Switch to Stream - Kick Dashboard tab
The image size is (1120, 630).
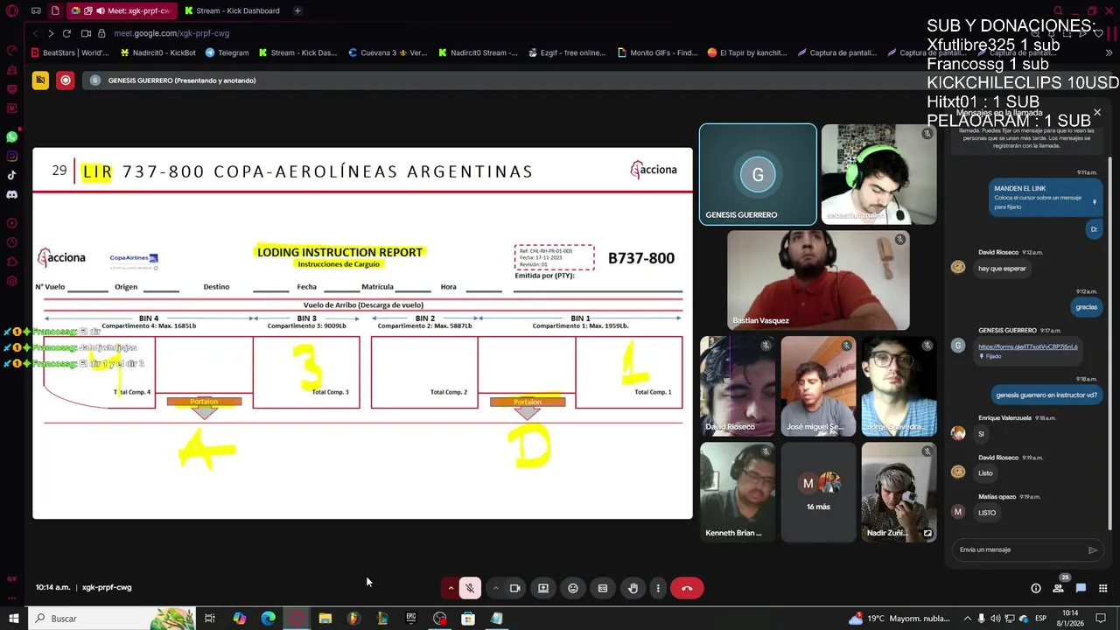tap(231, 10)
